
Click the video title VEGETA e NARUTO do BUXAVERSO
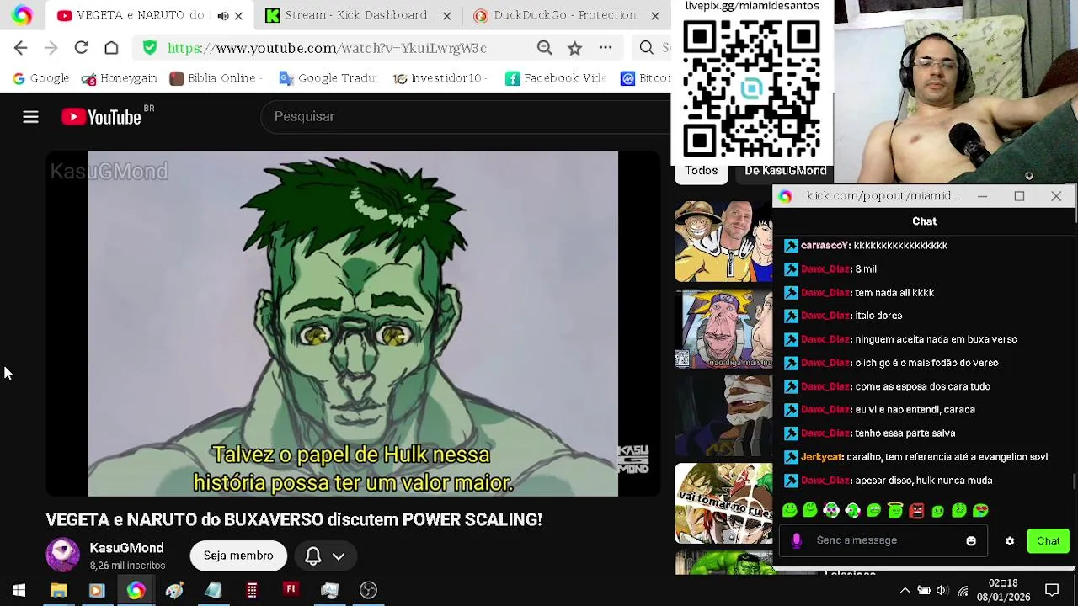pos(294,519)
